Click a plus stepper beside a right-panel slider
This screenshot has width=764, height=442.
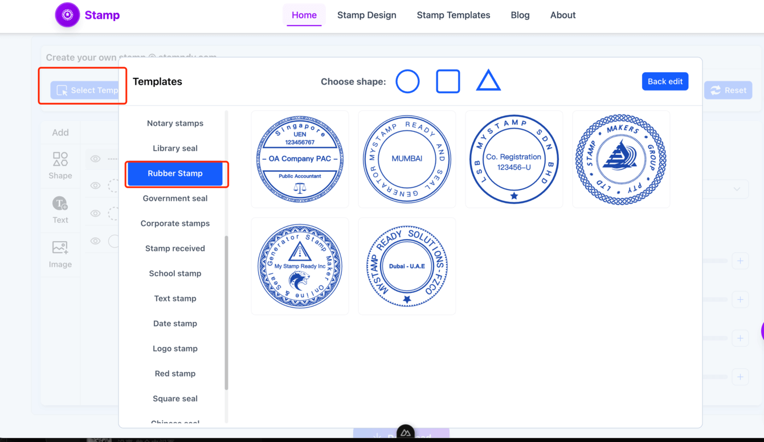(740, 261)
